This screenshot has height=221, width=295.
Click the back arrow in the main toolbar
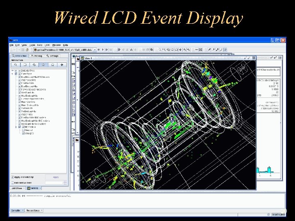15,50
